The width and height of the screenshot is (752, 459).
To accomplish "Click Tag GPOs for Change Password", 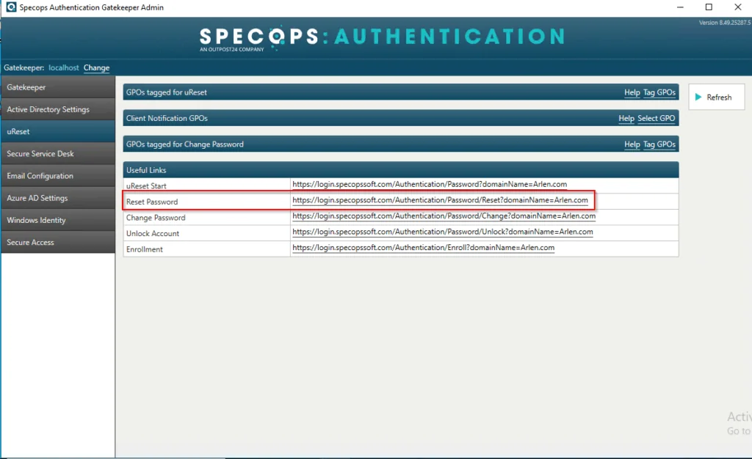I will tap(659, 144).
